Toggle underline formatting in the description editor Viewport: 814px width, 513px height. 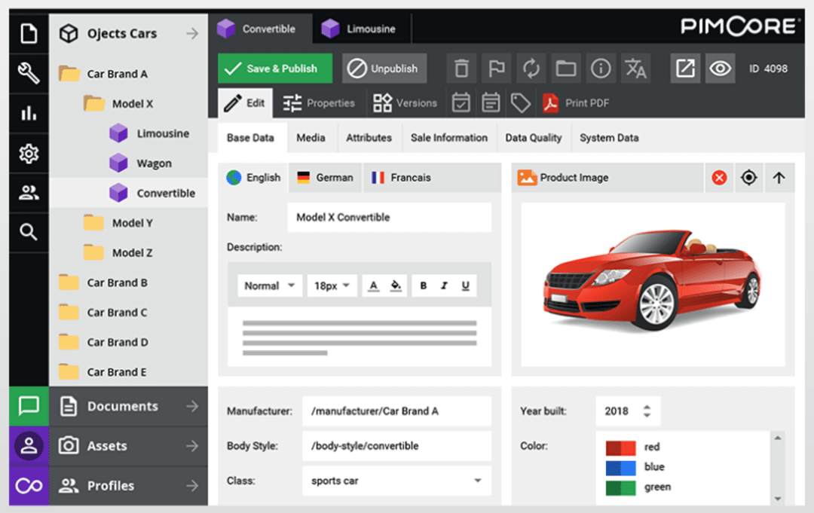(465, 286)
